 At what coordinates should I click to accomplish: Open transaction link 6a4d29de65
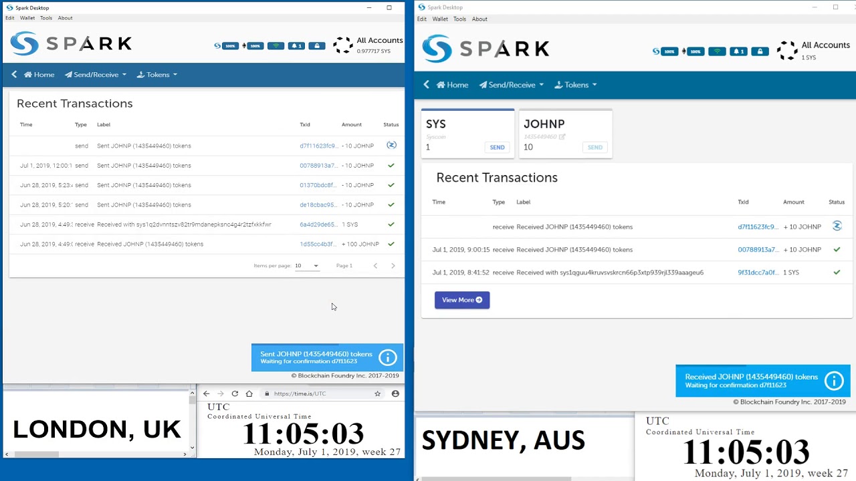(x=318, y=224)
